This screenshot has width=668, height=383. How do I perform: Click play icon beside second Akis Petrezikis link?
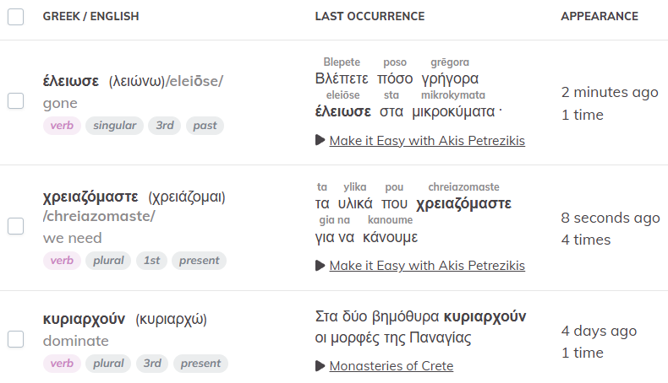320,265
